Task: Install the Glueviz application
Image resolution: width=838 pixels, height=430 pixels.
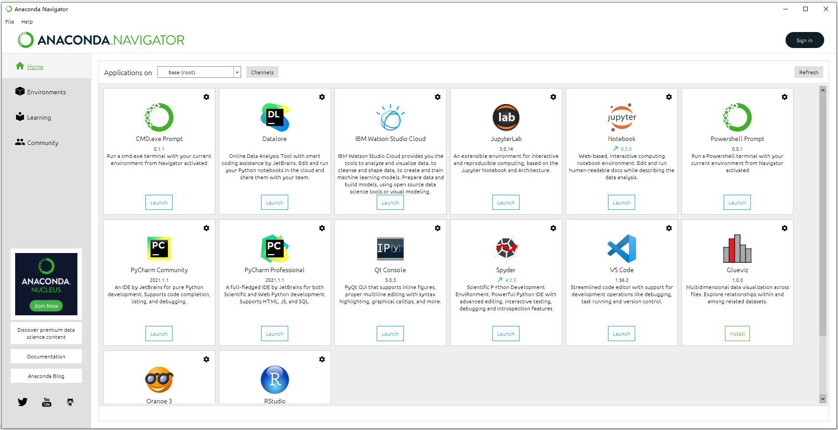Action: (x=737, y=334)
